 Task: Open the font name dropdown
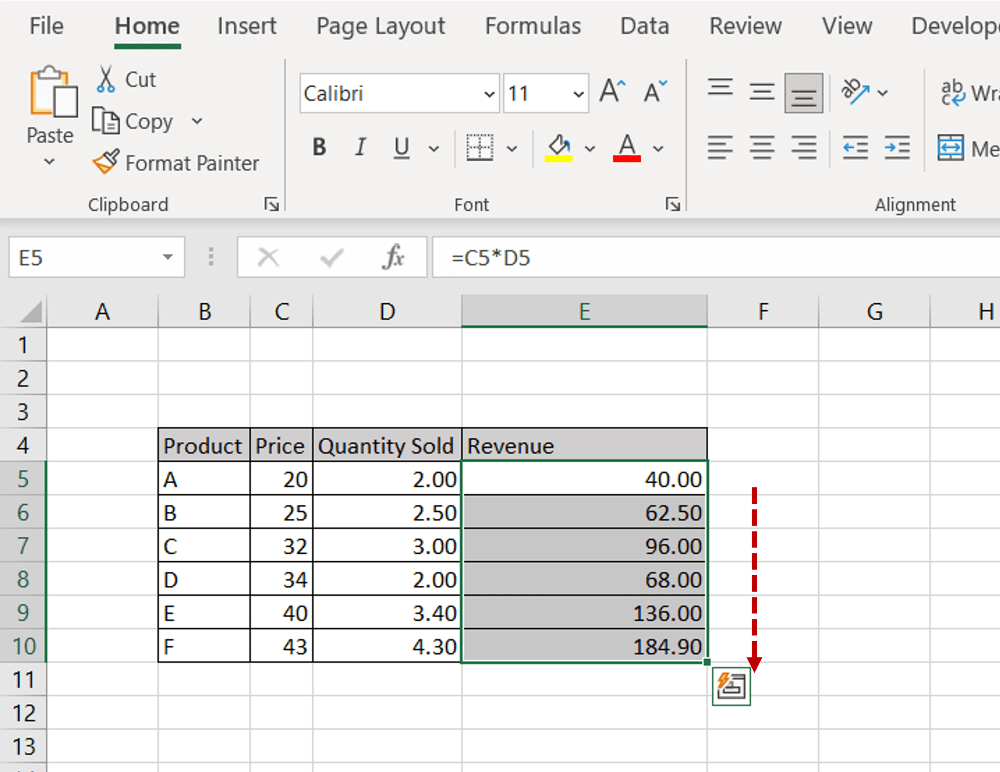click(489, 93)
